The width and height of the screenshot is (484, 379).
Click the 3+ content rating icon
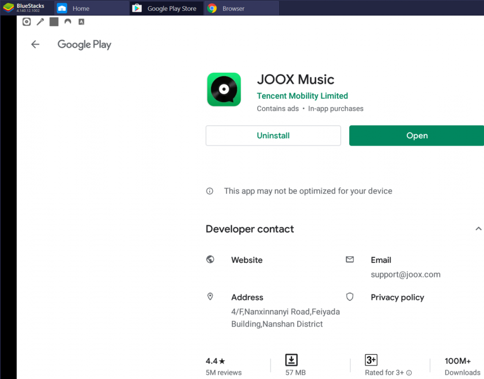pos(371,360)
